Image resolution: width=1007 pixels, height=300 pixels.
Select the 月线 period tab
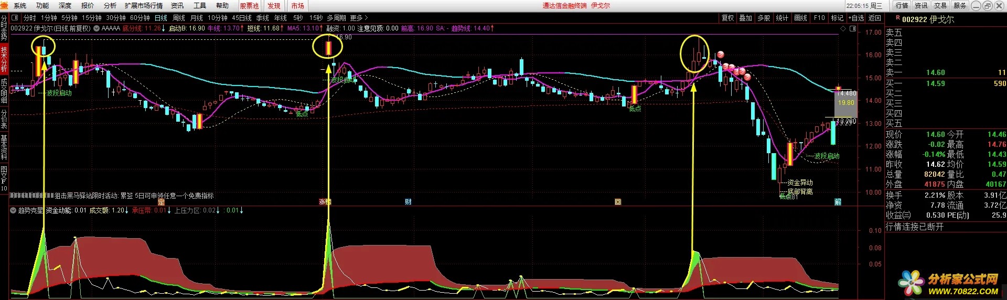click(197, 18)
